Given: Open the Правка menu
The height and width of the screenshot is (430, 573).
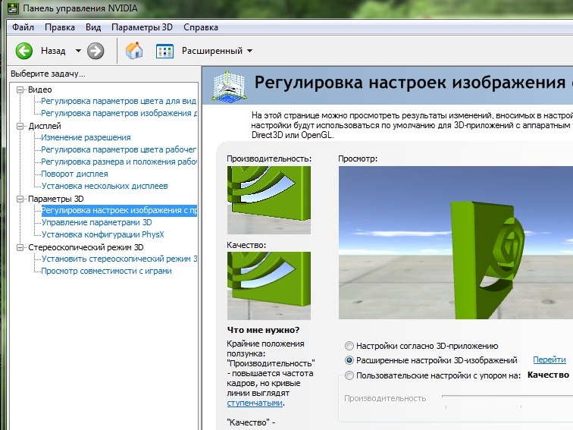Looking at the screenshot, I should (60, 27).
